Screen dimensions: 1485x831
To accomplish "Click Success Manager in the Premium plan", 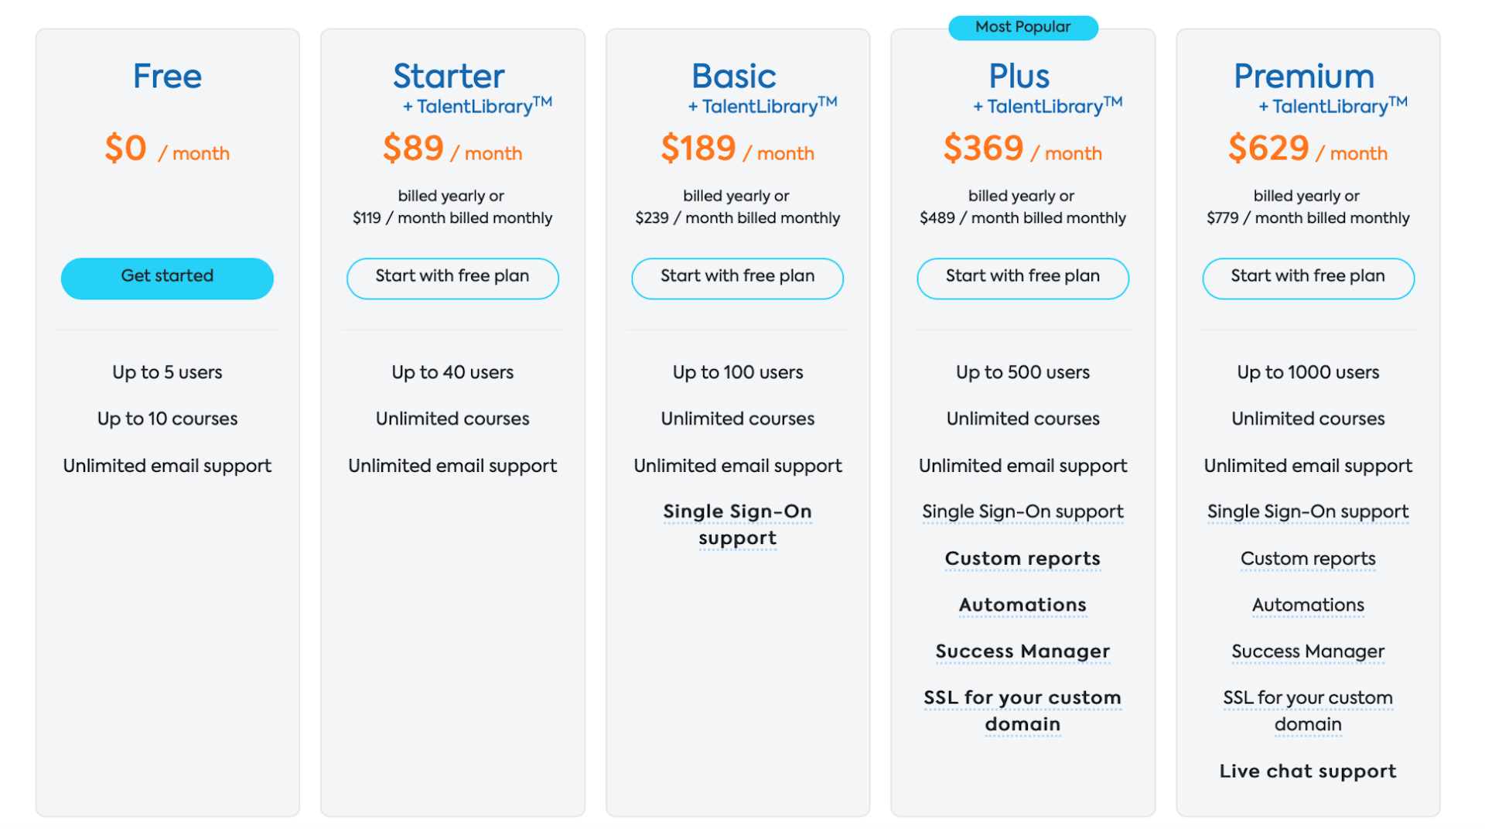I will tap(1308, 651).
